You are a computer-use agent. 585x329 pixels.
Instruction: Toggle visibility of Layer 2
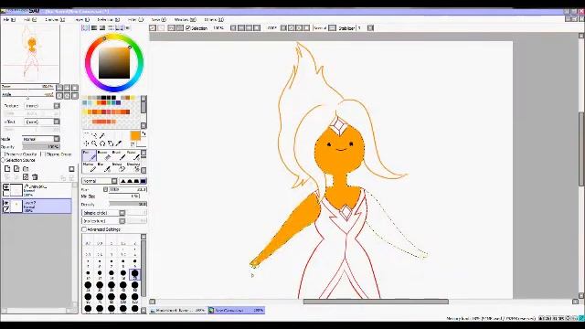(x=6, y=203)
